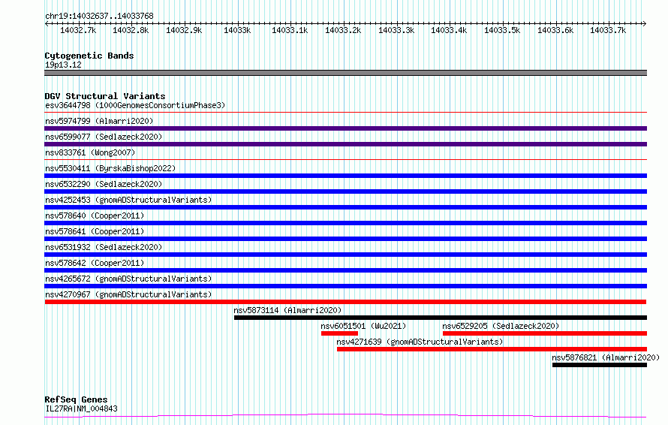This screenshot has width=668, height=425.
Task: Select nsv6599077 purple variant bar
Action: [x=345, y=144]
